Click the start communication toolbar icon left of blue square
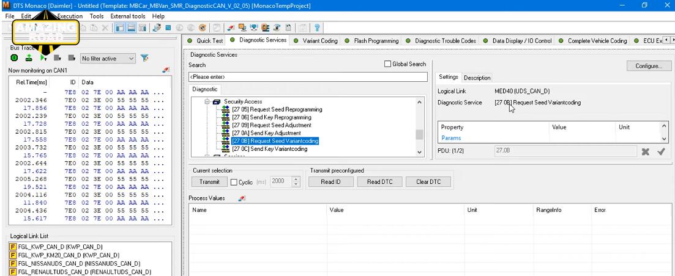Viewport: 675px width, 276px height. [156, 28]
